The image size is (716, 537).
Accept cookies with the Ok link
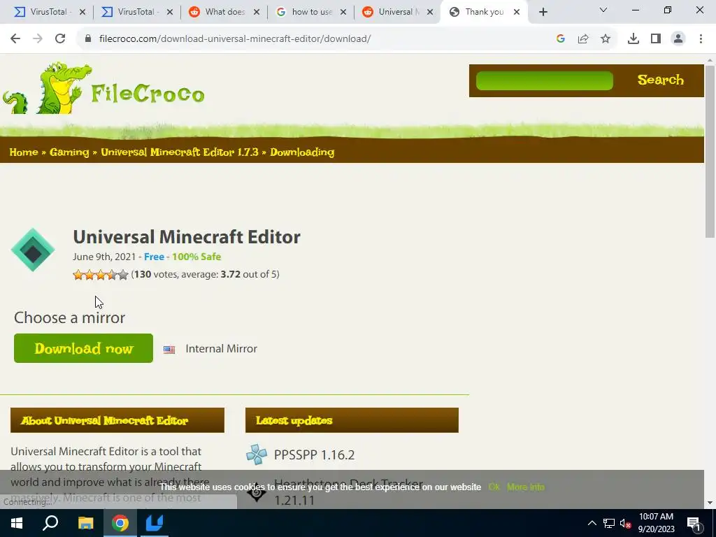(494, 487)
